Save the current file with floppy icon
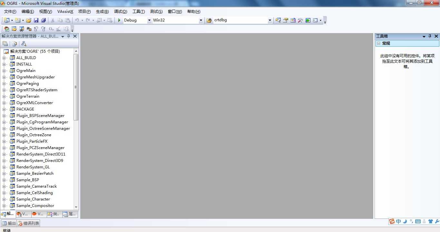Screen dimensions: 440x232 click(36, 20)
